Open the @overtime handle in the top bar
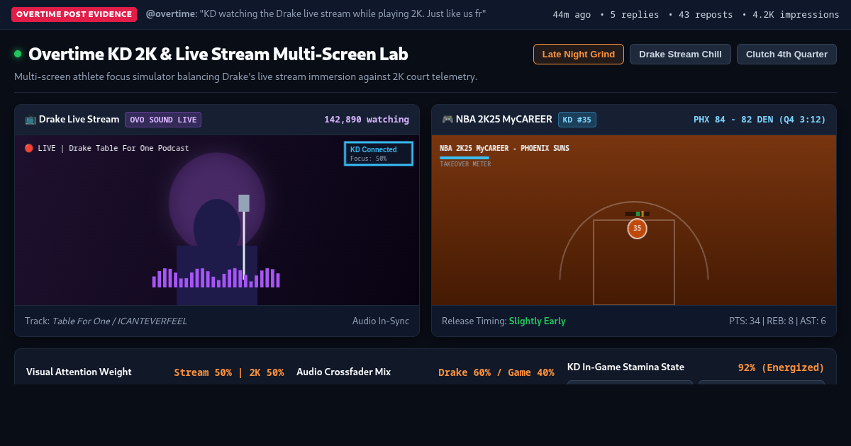The height and width of the screenshot is (446, 851). coord(169,13)
